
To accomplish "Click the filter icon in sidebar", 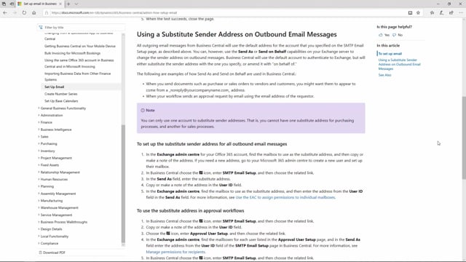I will pos(41,28).
